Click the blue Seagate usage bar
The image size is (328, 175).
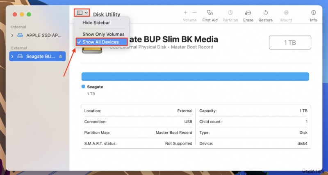click(195, 76)
